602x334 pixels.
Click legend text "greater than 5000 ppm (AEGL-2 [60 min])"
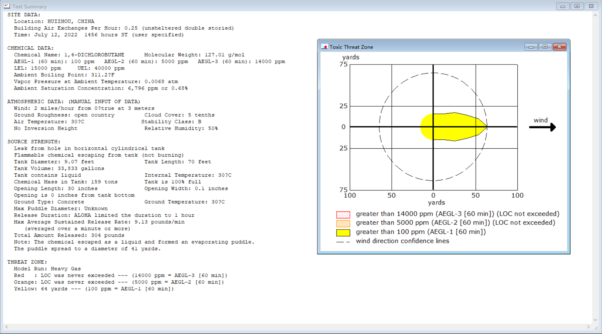(423, 222)
